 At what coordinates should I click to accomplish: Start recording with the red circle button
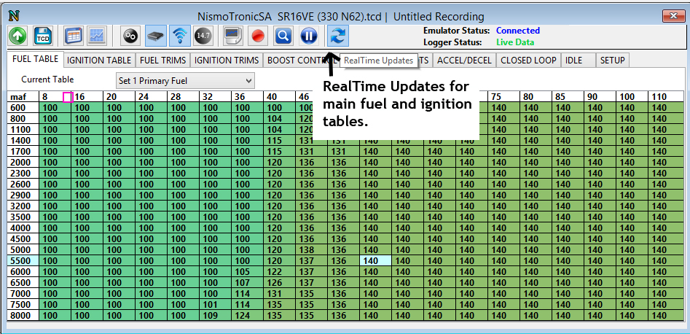258,36
